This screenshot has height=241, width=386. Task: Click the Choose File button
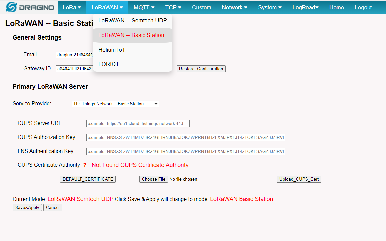pyautogui.click(x=153, y=179)
